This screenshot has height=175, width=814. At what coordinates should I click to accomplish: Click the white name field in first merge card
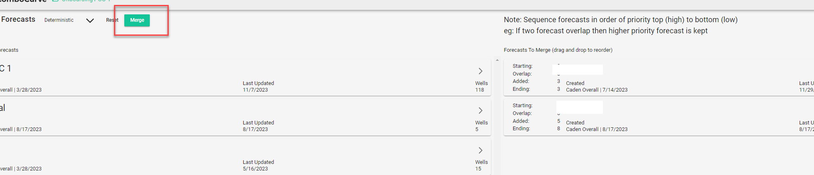point(577,69)
